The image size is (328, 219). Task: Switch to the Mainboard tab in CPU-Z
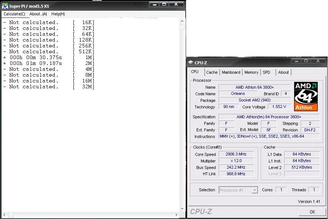[x=231, y=72]
